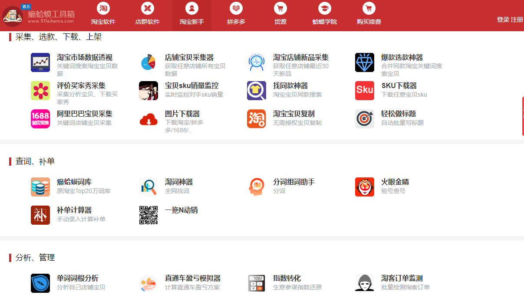Open the 分词组词助手 head icon
Screen dimensions: 524x298
coord(257,187)
